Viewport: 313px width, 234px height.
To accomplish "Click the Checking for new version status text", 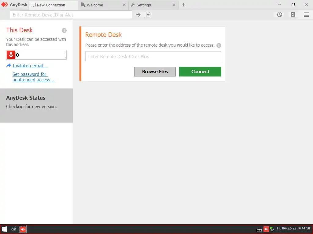I will coord(31,107).
